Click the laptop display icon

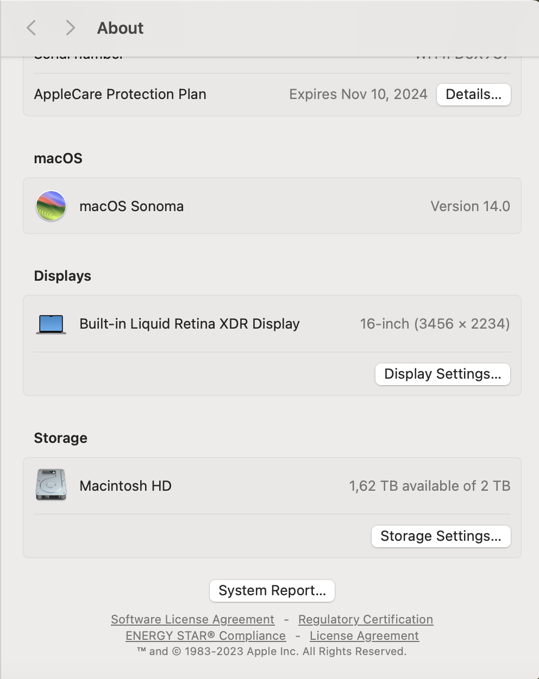[51, 324]
